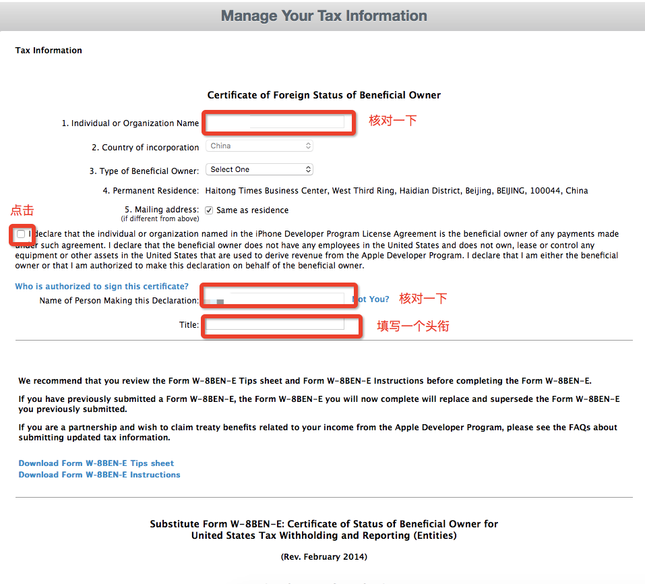Click the Not You? link

[x=371, y=299]
